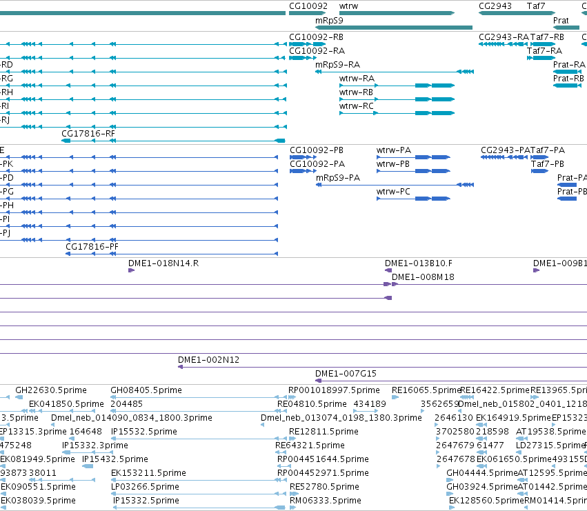587x511 pixels.
Task: Click label Dmel_neb_014090_0834_1800.3prime
Action: point(131,418)
